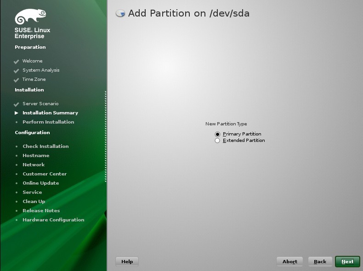The image size is (363, 271).
Task: Select the Installation Summary step
Action: click(x=50, y=113)
